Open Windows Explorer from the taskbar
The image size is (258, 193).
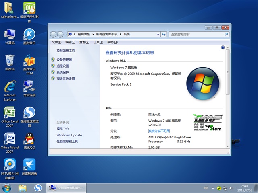(x=23, y=188)
